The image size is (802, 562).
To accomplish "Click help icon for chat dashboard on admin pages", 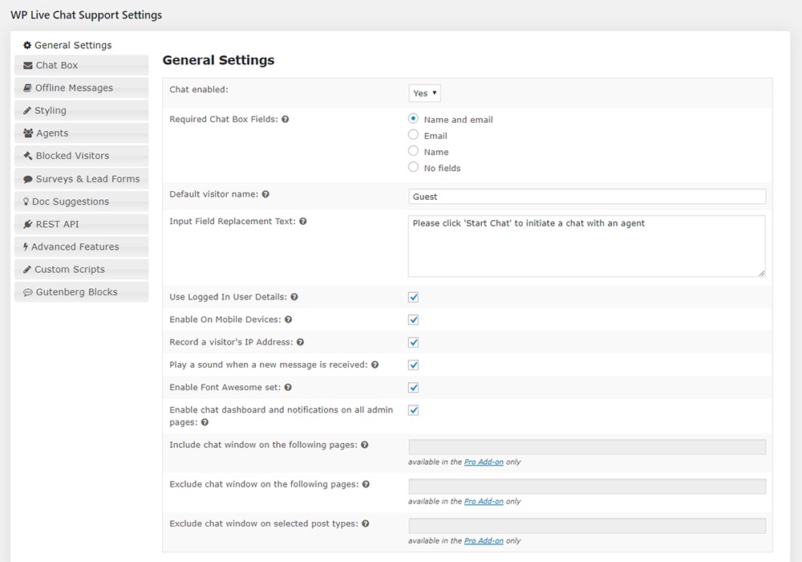I will pos(205,422).
